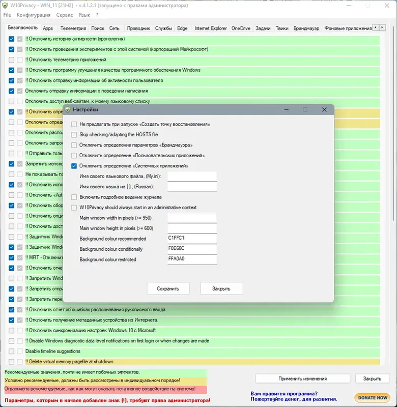The height and width of the screenshot is (407, 397).
Task: Switch to the Apps tab
Action: coord(48,28)
